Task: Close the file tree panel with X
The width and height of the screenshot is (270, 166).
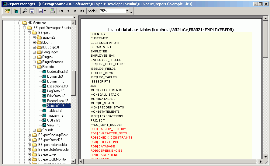Action: [74, 17]
